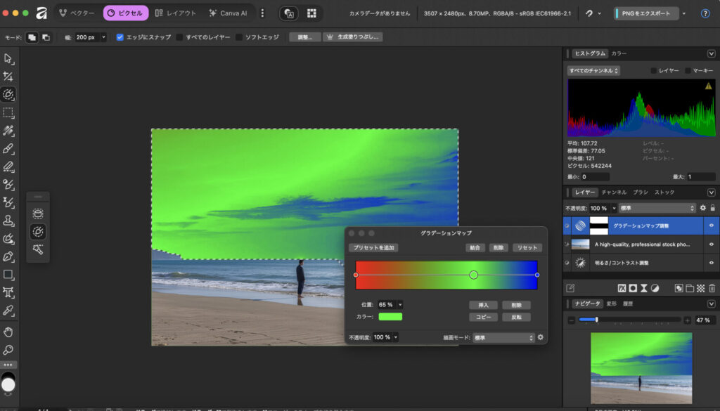Screen dimensions: 720x411
Task: Delete layer using the trash icon
Action: [x=712, y=288]
